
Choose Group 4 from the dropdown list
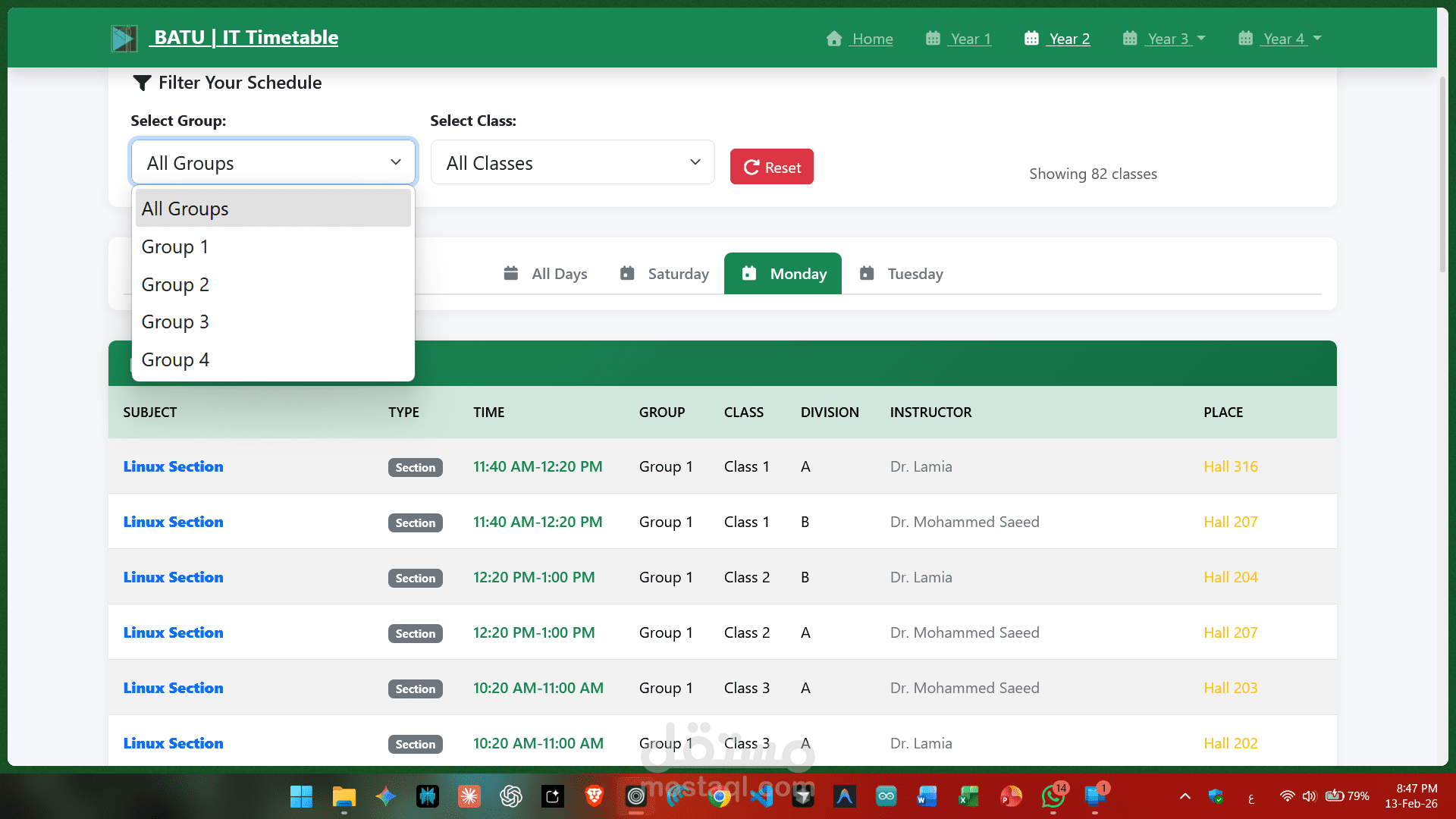(x=175, y=359)
